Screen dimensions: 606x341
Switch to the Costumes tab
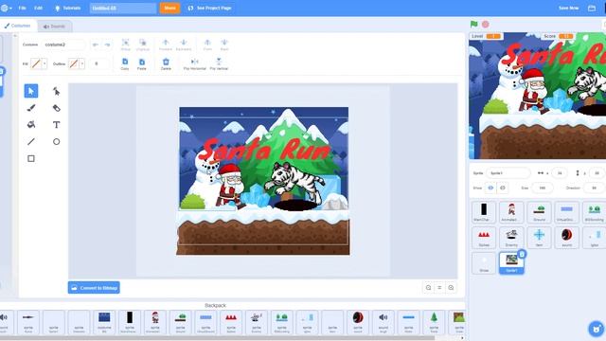(17, 26)
